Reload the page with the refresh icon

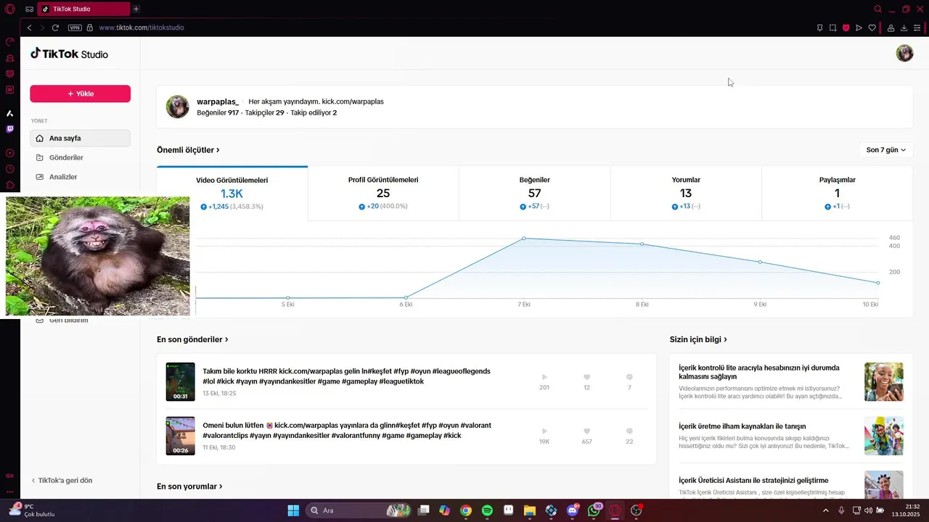click(55, 28)
